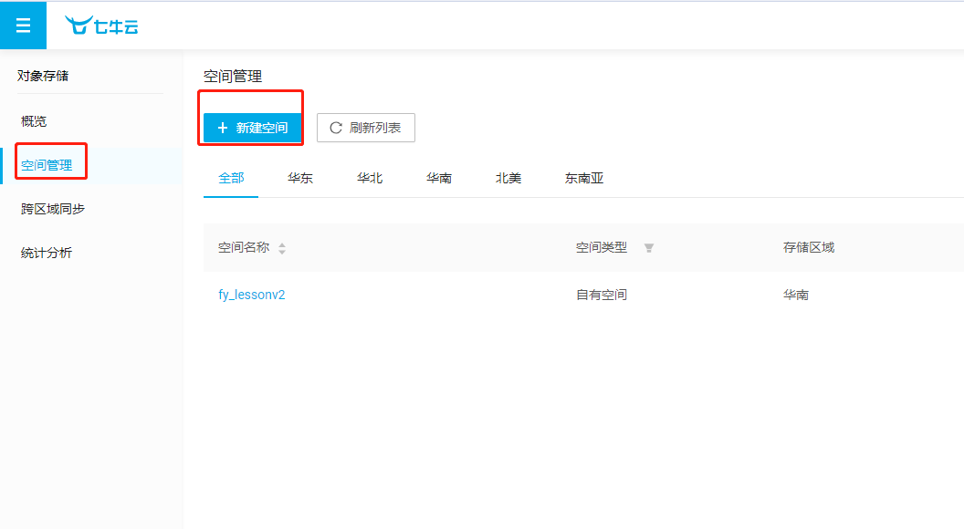Switch to the 华东 region tab
The width and height of the screenshot is (964, 529).
tap(300, 178)
